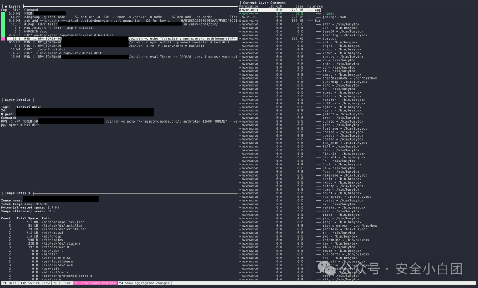The image size is (478, 288).
Task: Toggle ^A Show aggregated changes
Action: point(144,283)
